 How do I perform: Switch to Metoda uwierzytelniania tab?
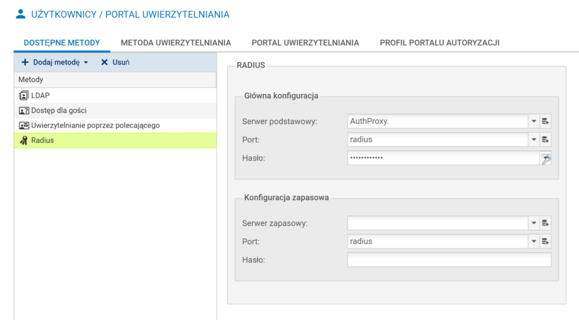click(x=176, y=42)
